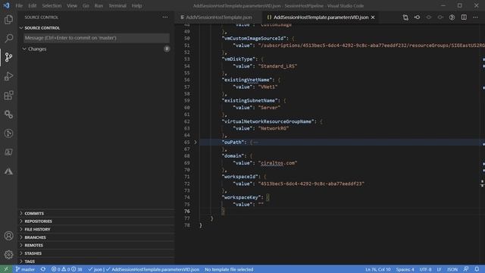This screenshot has height=273, width=485.
Task: Open the Run and Debug view
Action: [8, 76]
